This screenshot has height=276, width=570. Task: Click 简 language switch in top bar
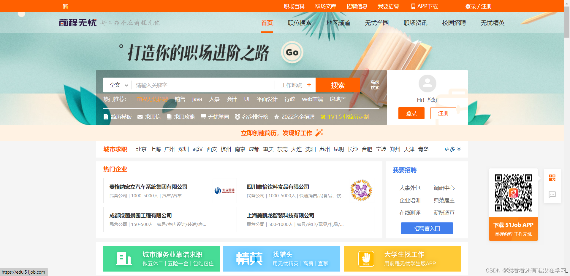tap(65, 6)
